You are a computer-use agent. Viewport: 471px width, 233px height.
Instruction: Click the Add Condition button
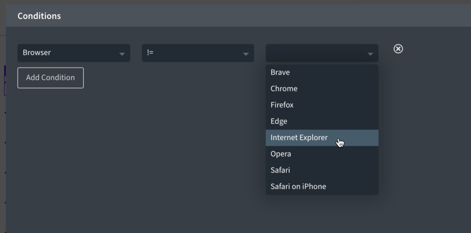point(51,78)
